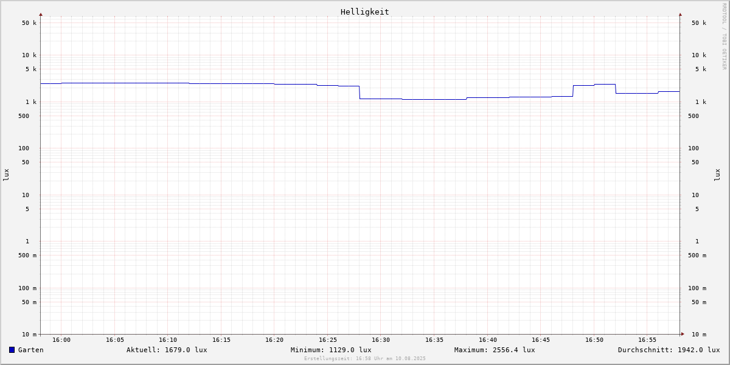Click the 16:20 time axis label
The height and width of the screenshot is (365, 730).
click(274, 340)
